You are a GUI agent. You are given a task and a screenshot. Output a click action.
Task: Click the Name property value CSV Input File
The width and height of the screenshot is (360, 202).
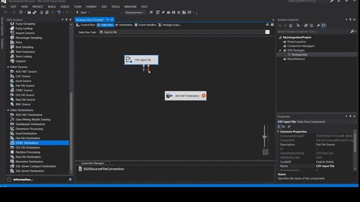[325, 166]
